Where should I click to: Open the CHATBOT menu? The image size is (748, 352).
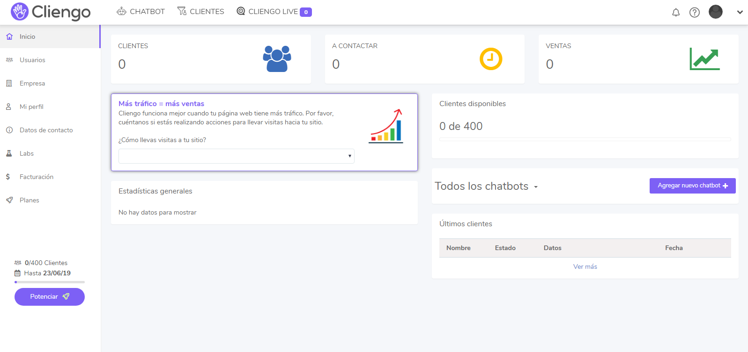(141, 11)
